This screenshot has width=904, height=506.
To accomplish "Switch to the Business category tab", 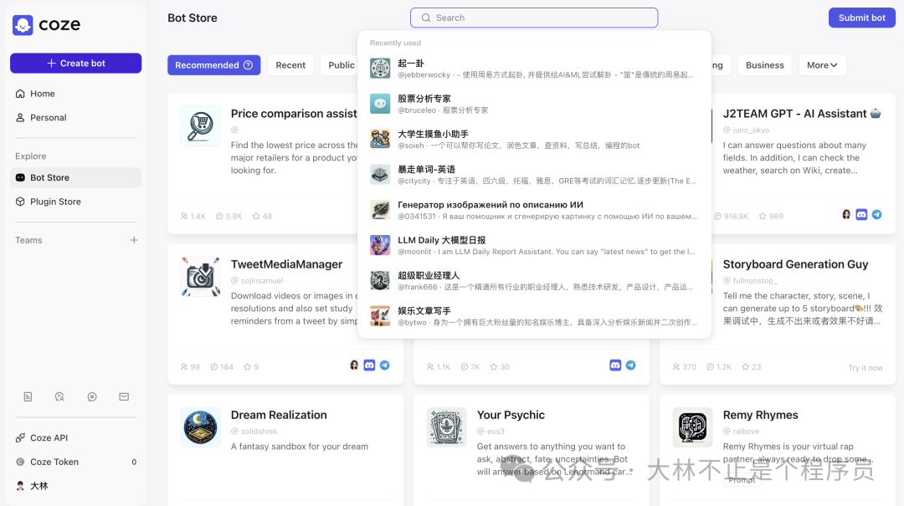I will pyautogui.click(x=764, y=65).
